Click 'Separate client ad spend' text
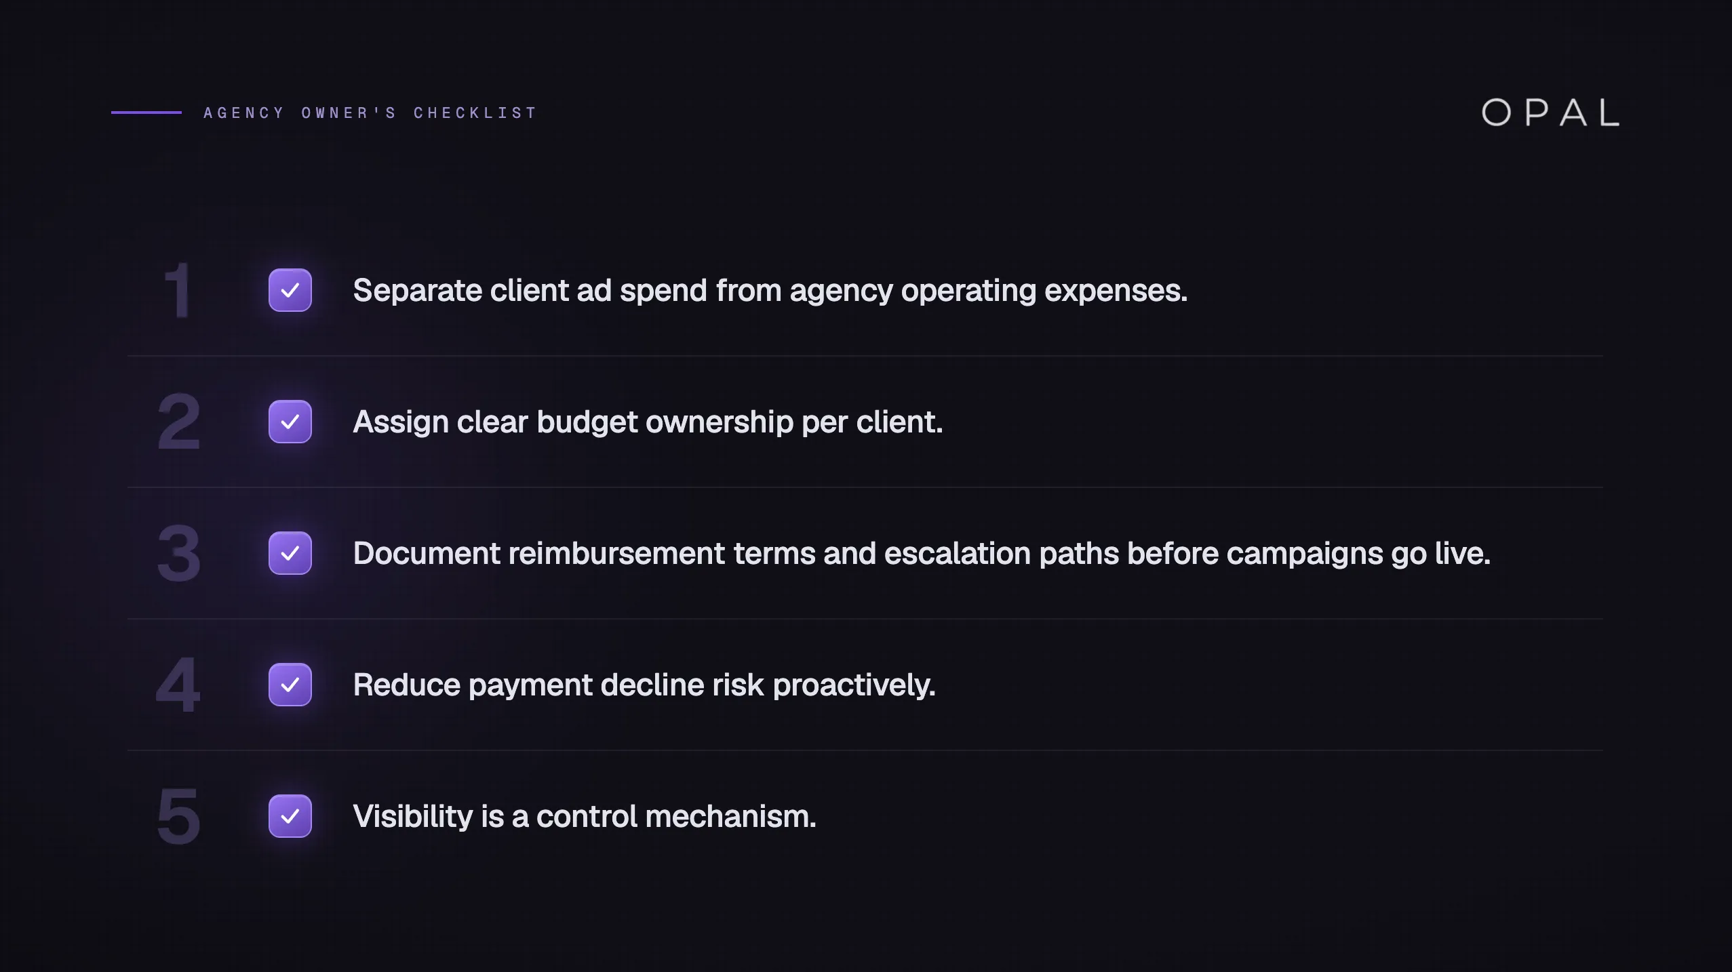Screen dimensions: 1732x972 click(770, 290)
